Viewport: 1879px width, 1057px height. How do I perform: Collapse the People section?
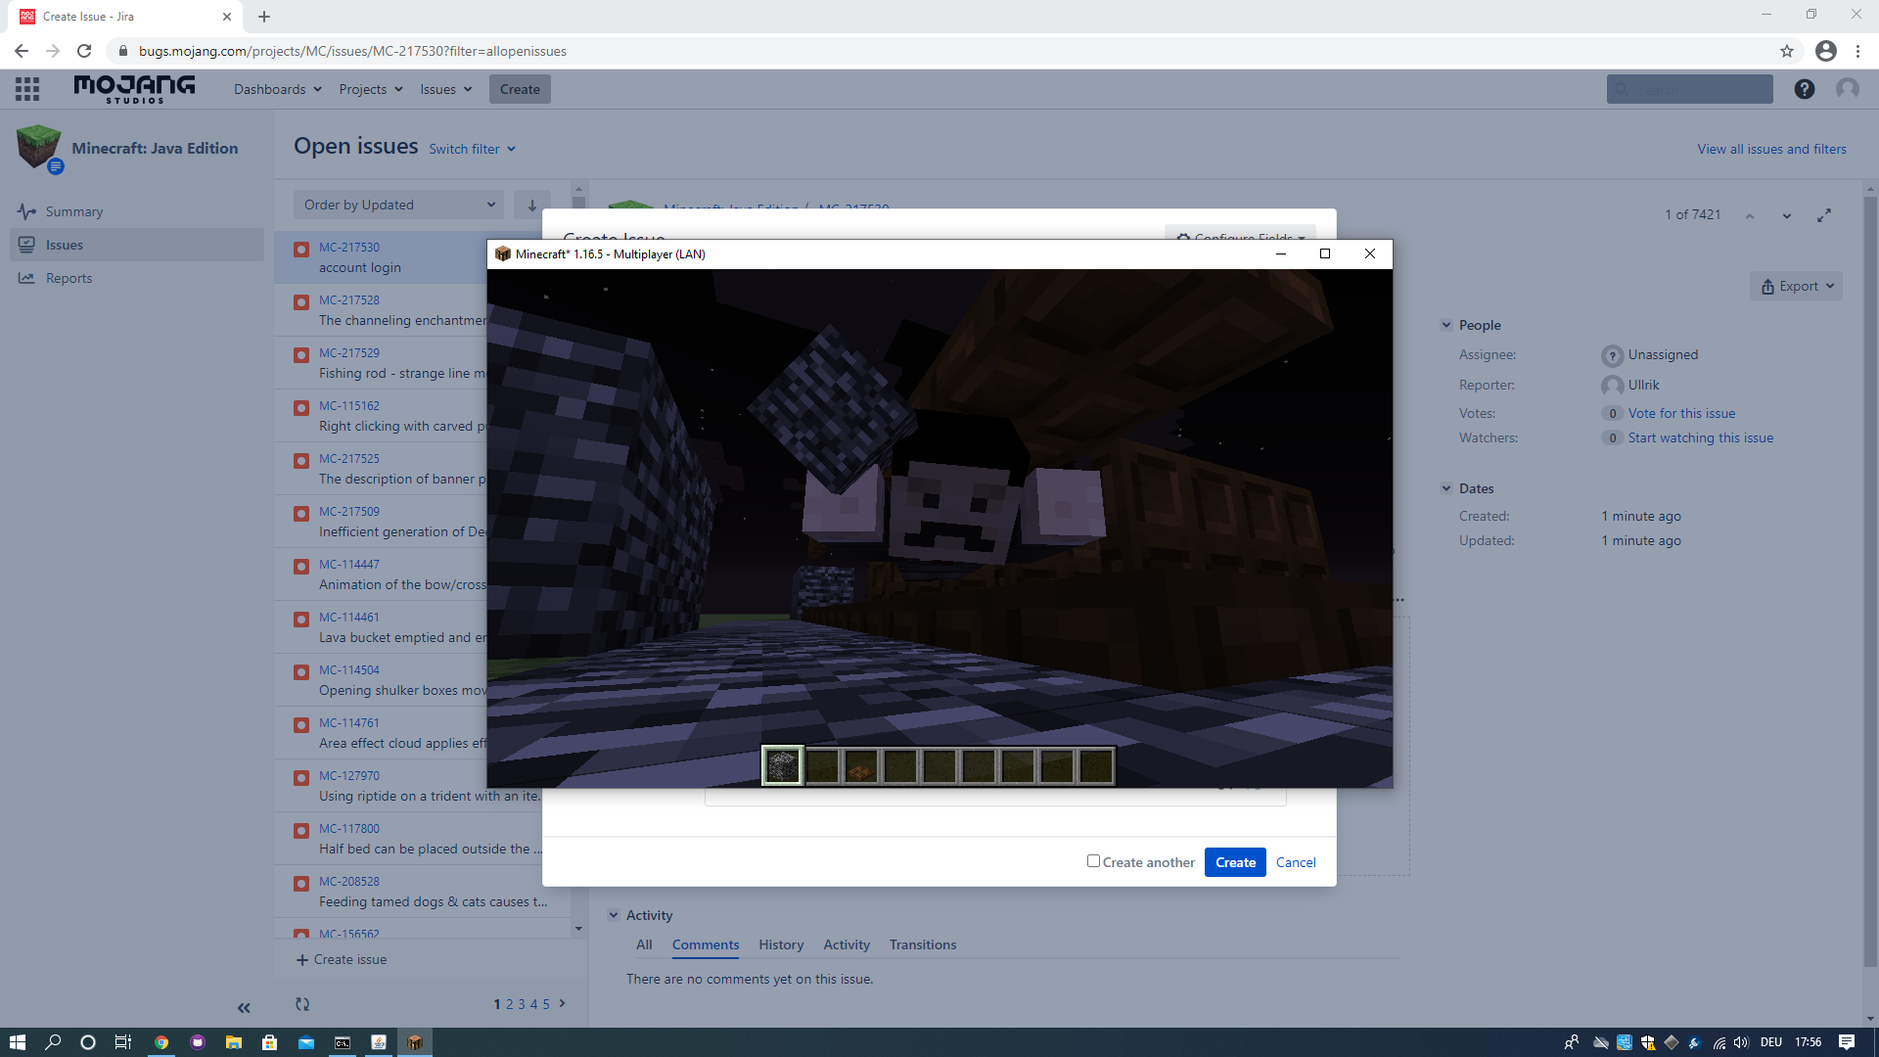[x=1446, y=325]
